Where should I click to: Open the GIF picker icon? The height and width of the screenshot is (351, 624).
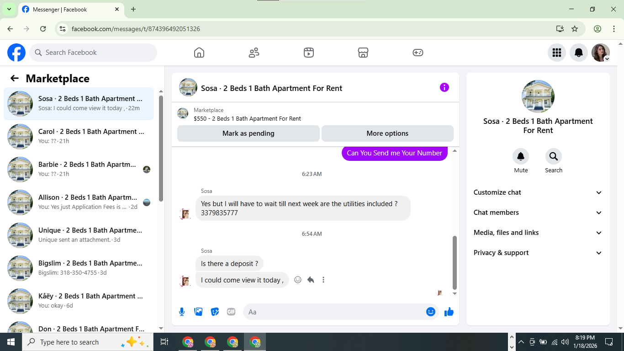231,312
